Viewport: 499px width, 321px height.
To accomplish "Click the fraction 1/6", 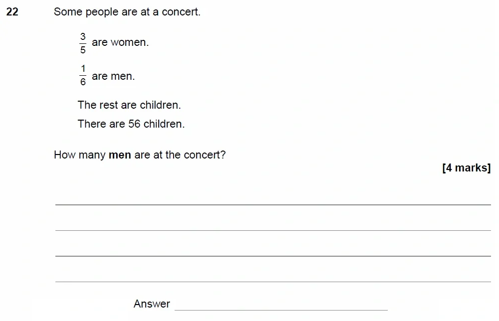I will point(83,76).
